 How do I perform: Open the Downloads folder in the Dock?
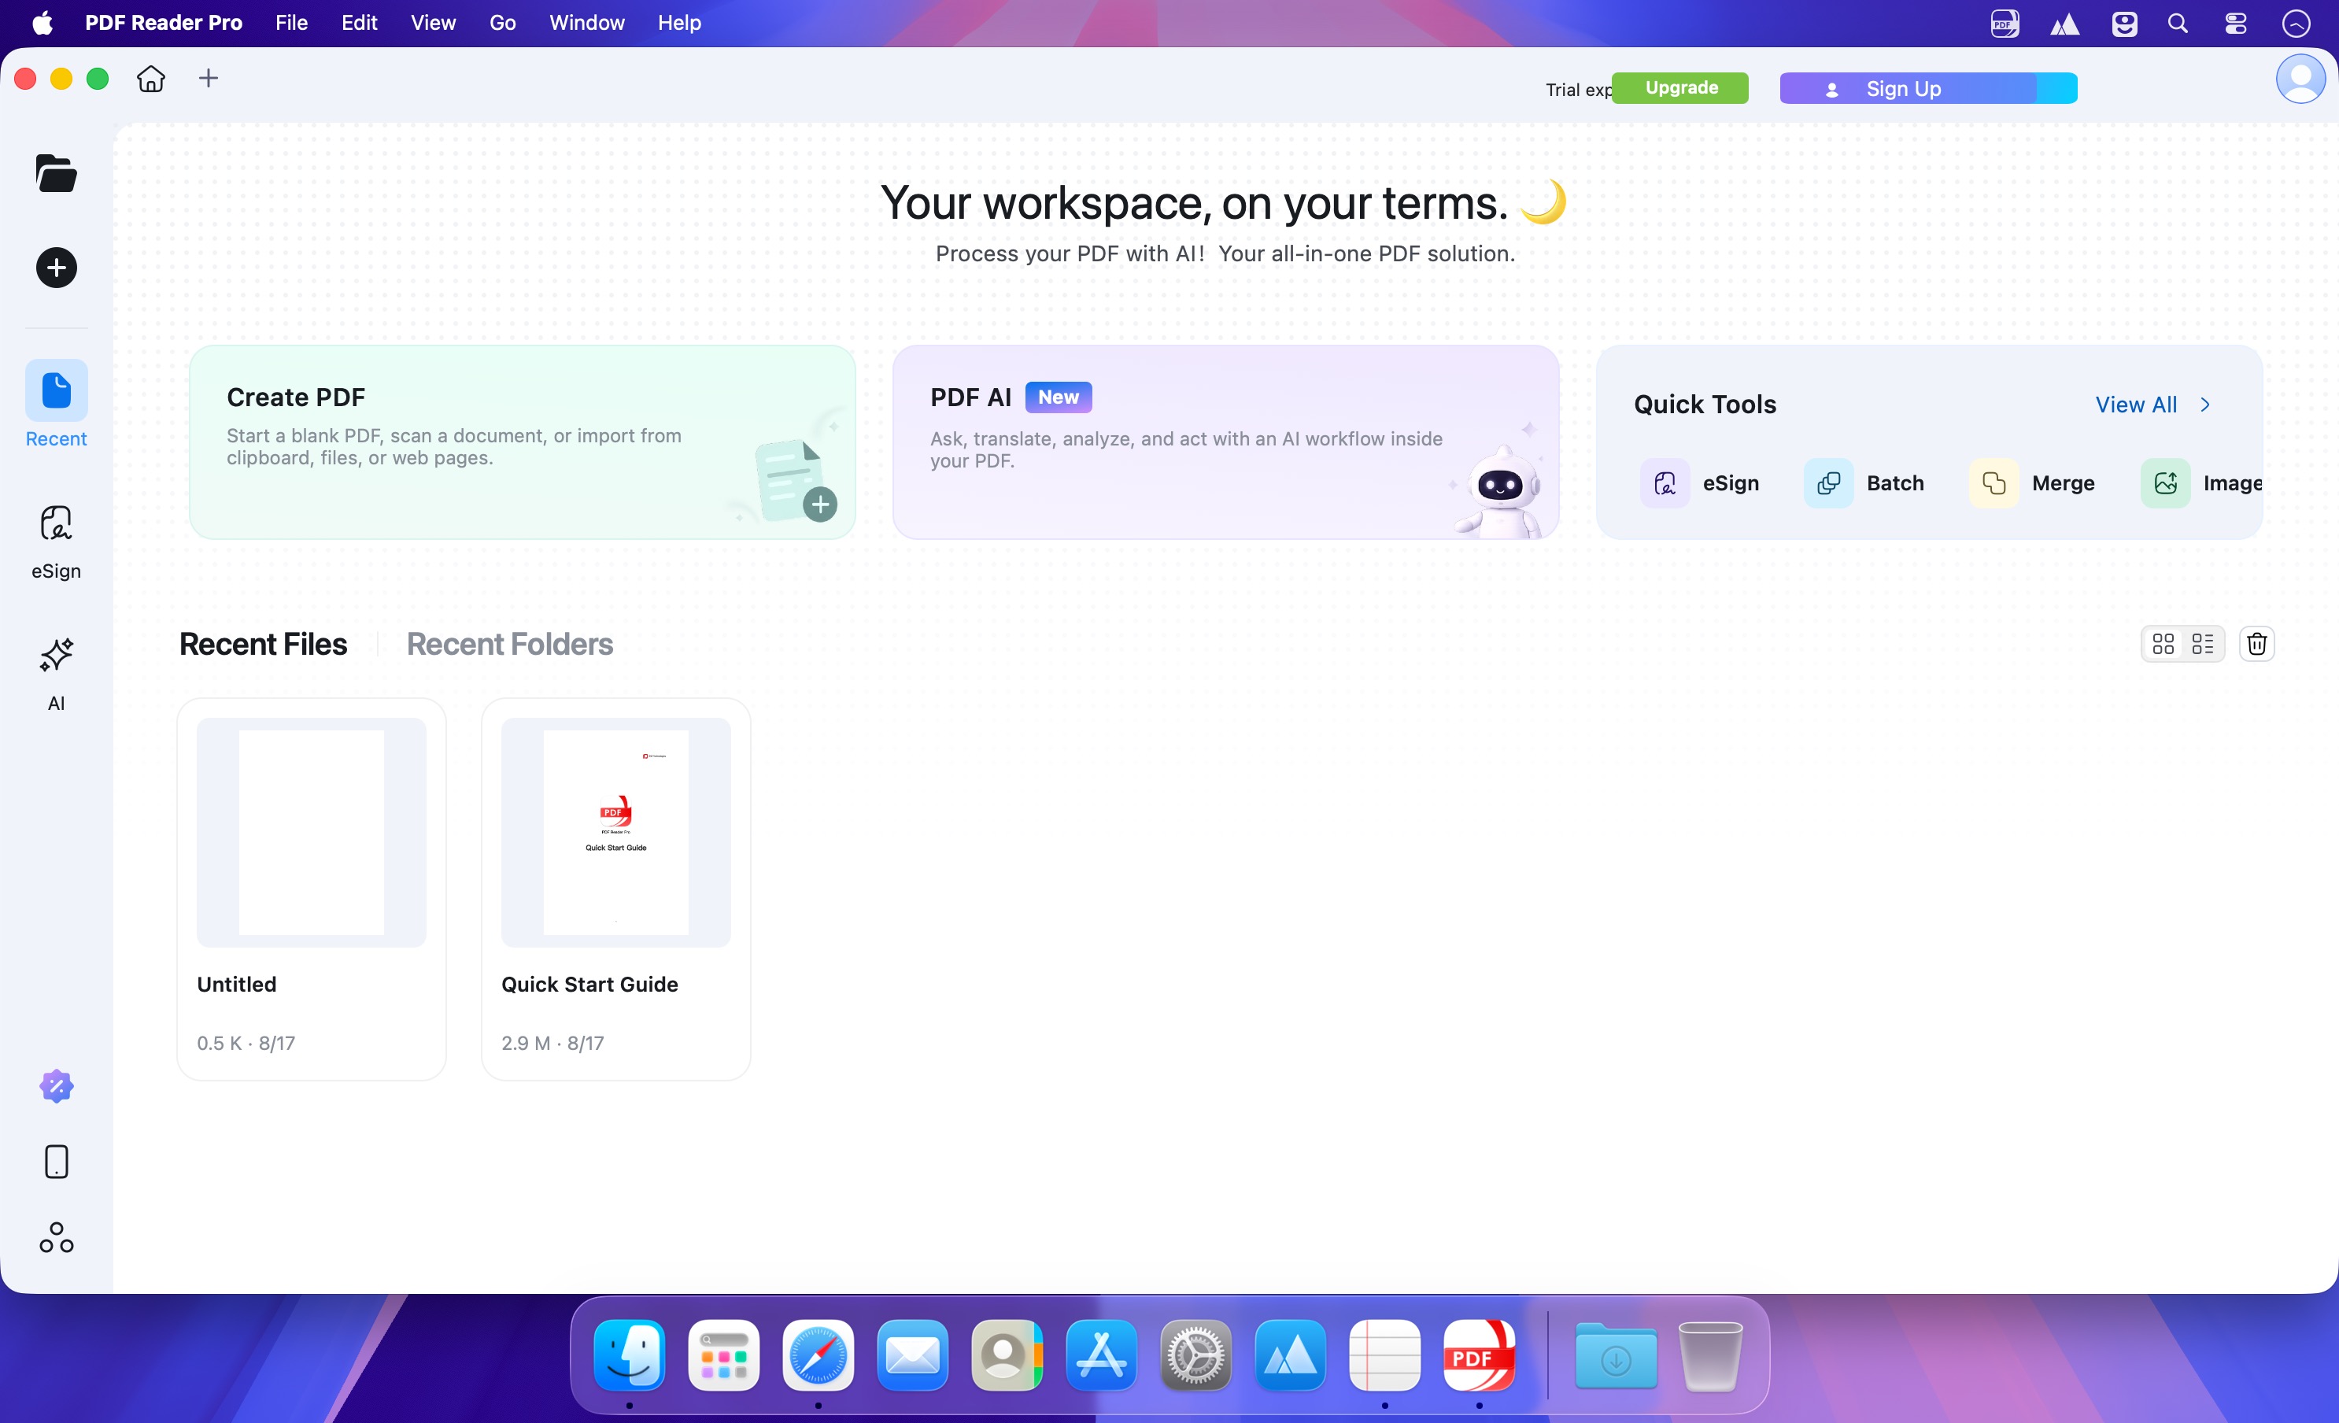pos(1616,1355)
